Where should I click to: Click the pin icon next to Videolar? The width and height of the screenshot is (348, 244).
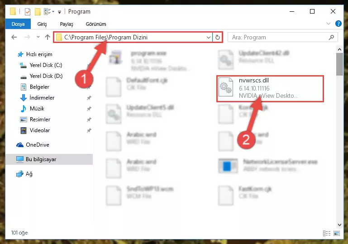(x=89, y=130)
